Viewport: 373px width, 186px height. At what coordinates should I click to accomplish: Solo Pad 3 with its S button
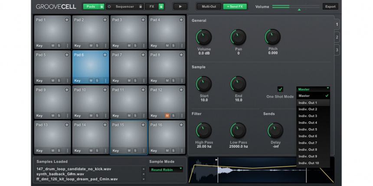135,45
